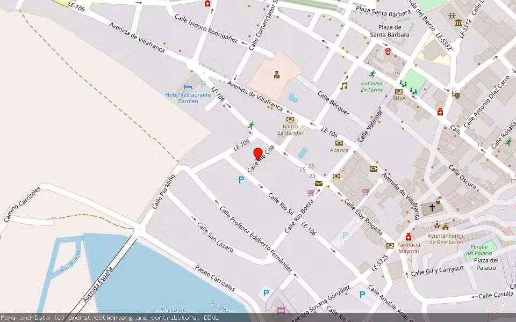Click the Parque del Palacio label
The height and width of the screenshot is (322, 516).
point(479,250)
